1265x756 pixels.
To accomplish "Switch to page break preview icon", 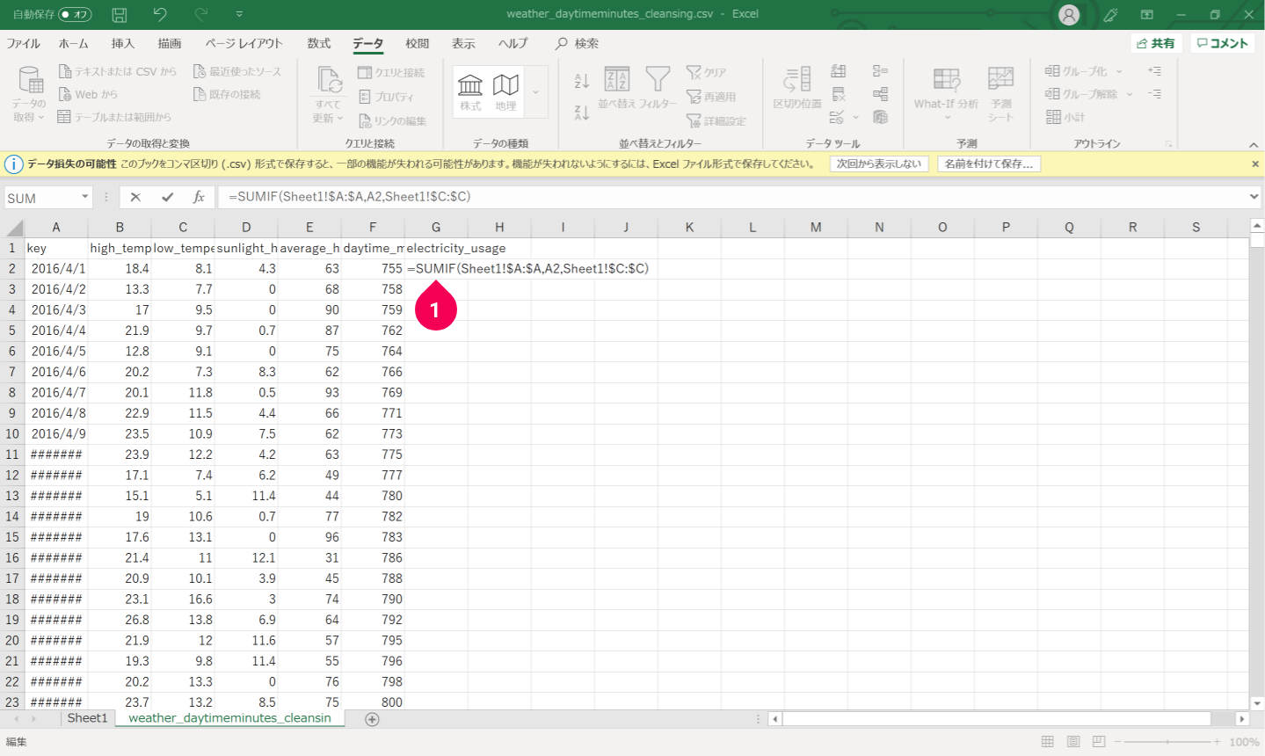I will click(1099, 742).
